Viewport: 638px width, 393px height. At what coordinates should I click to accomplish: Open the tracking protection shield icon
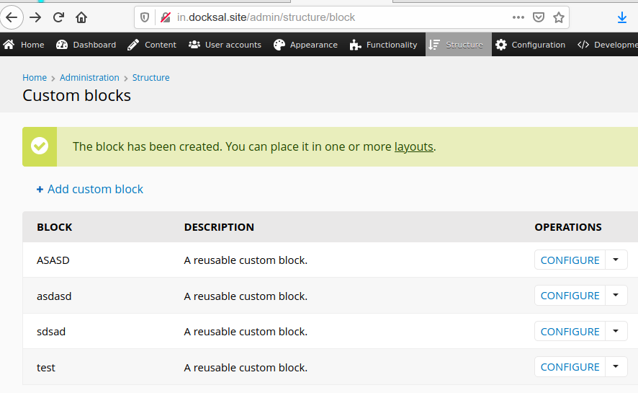tap(145, 17)
